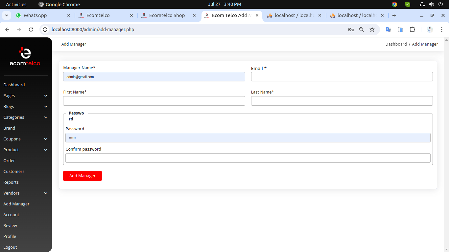Click the Dashboard breadcrumb link

click(396, 44)
